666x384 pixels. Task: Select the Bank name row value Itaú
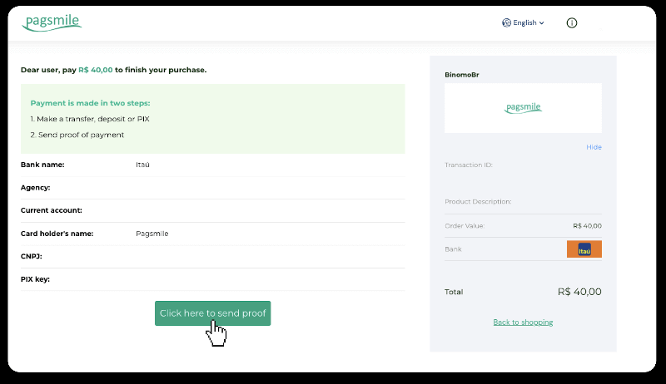(x=142, y=165)
